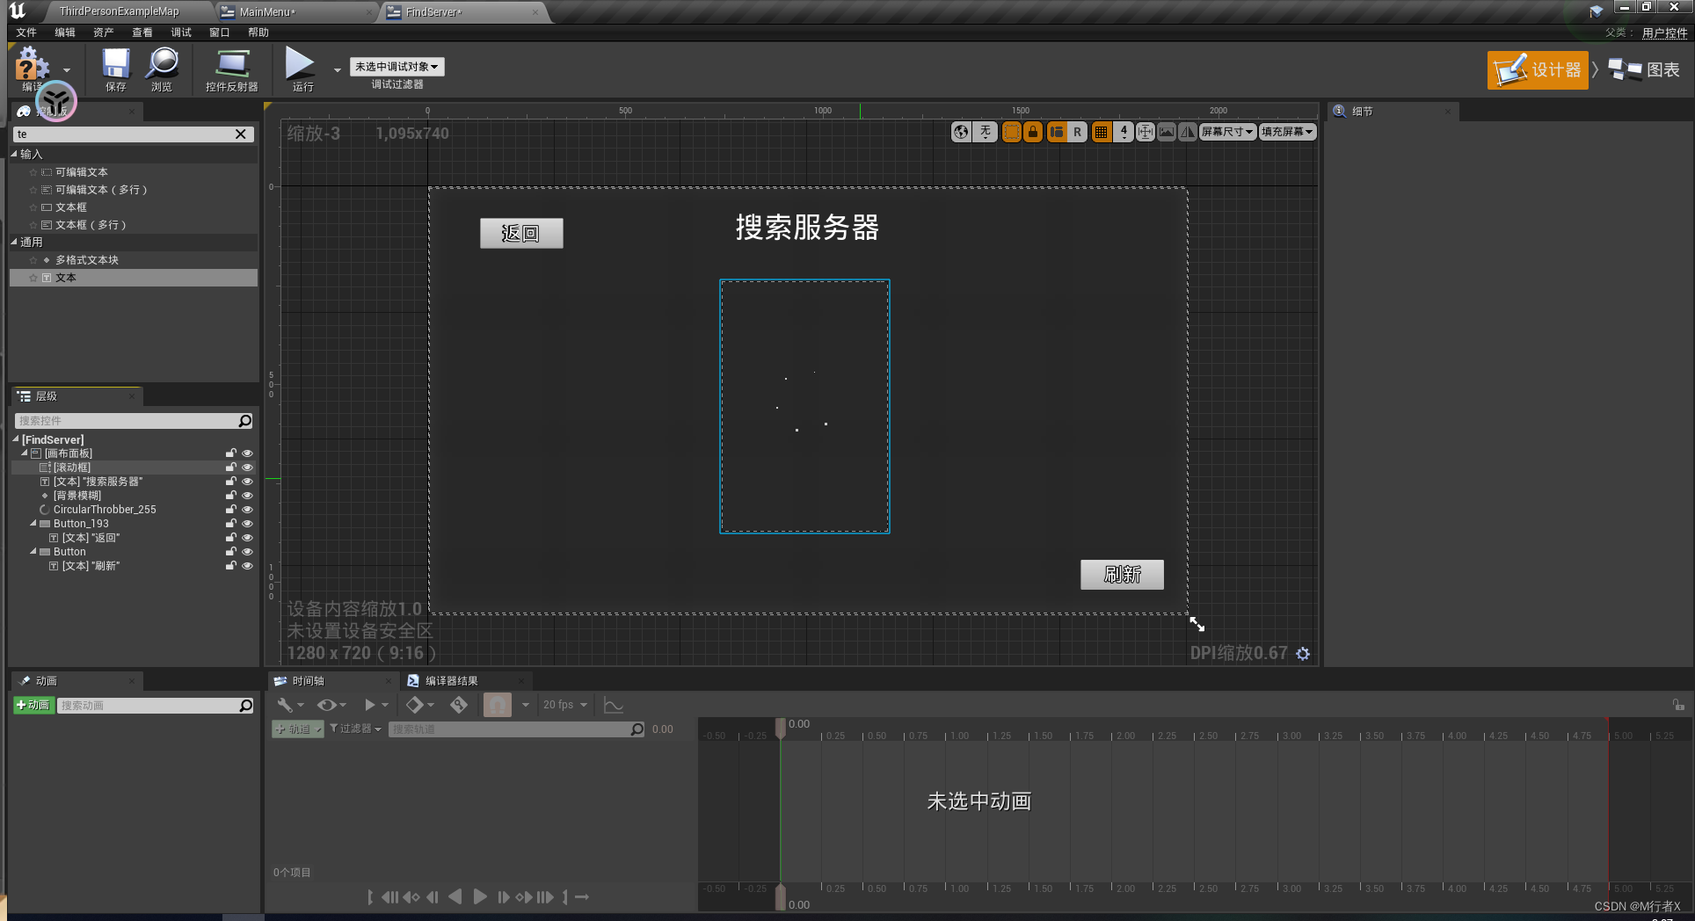Collapse the Button_193 hierarchy node
Screen dimensions: 1695x921
pos(33,524)
